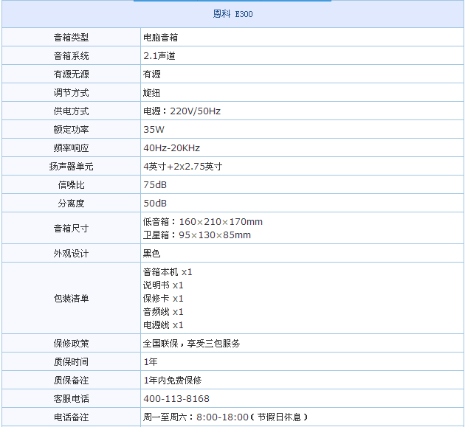Select the 电源线 x1 line

pyautogui.click(x=163, y=325)
